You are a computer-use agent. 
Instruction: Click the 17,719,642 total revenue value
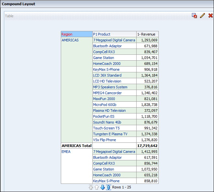coord(147,146)
